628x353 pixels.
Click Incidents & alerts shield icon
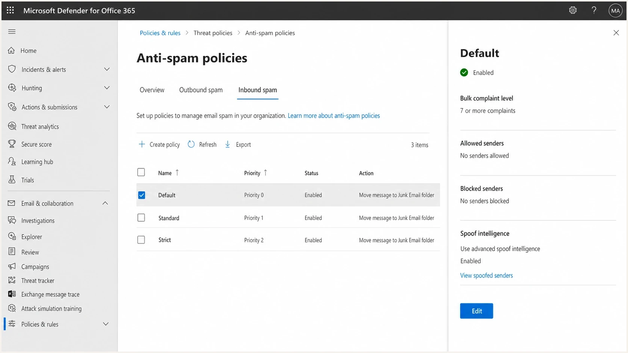click(x=12, y=69)
